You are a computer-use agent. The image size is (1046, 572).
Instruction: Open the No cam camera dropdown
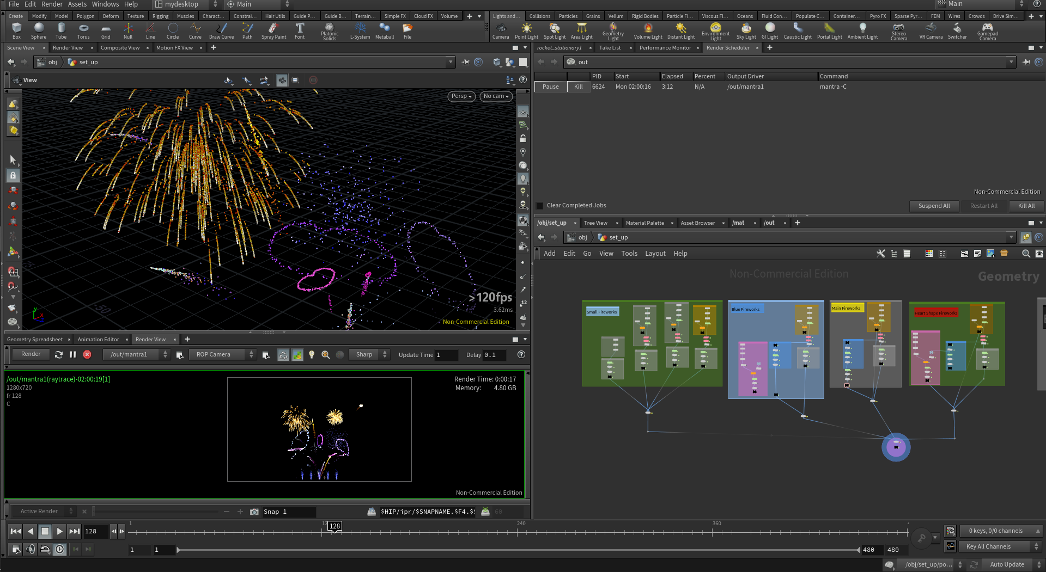[x=496, y=96]
